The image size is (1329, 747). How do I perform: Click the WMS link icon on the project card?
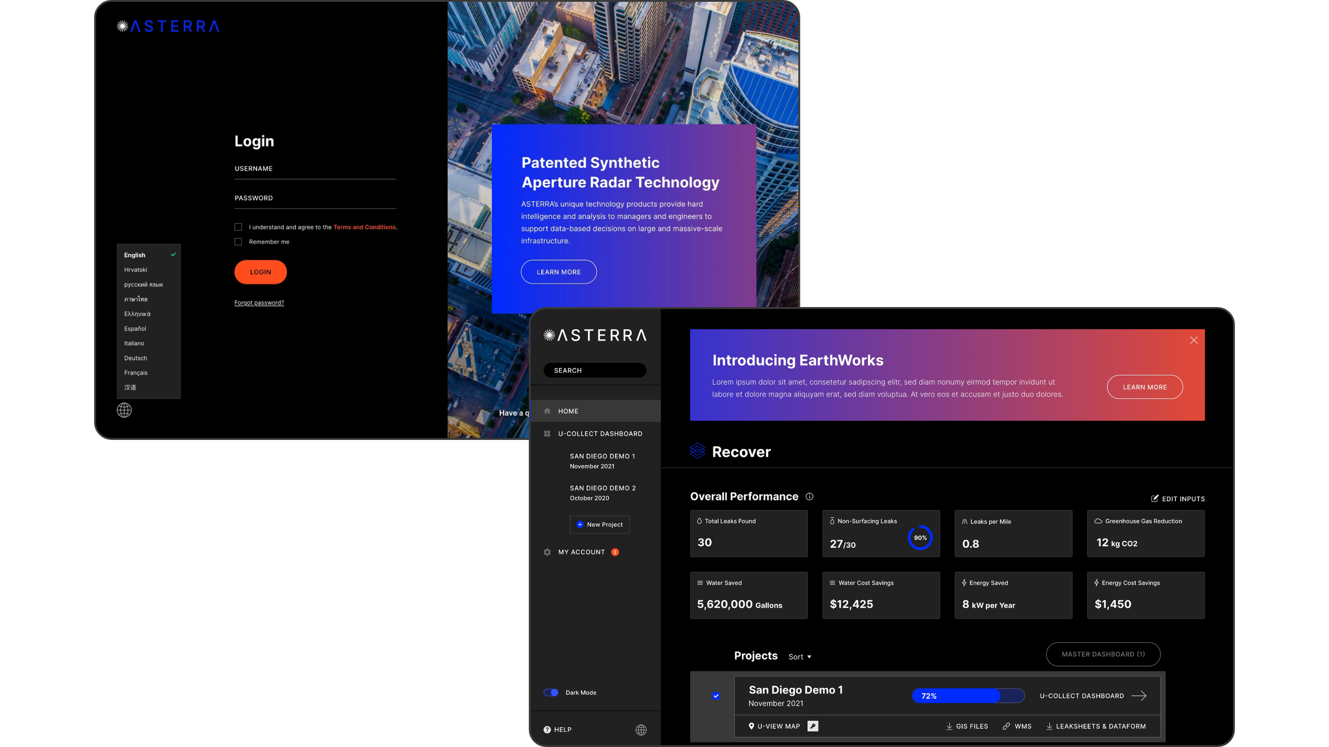point(1006,726)
